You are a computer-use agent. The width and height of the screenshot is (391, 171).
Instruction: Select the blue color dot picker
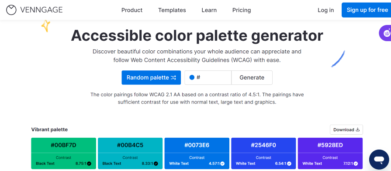point(192,77)
